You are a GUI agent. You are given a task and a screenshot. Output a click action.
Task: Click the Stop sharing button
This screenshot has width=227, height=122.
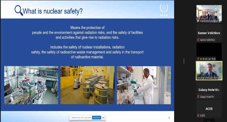click(96, 117)
